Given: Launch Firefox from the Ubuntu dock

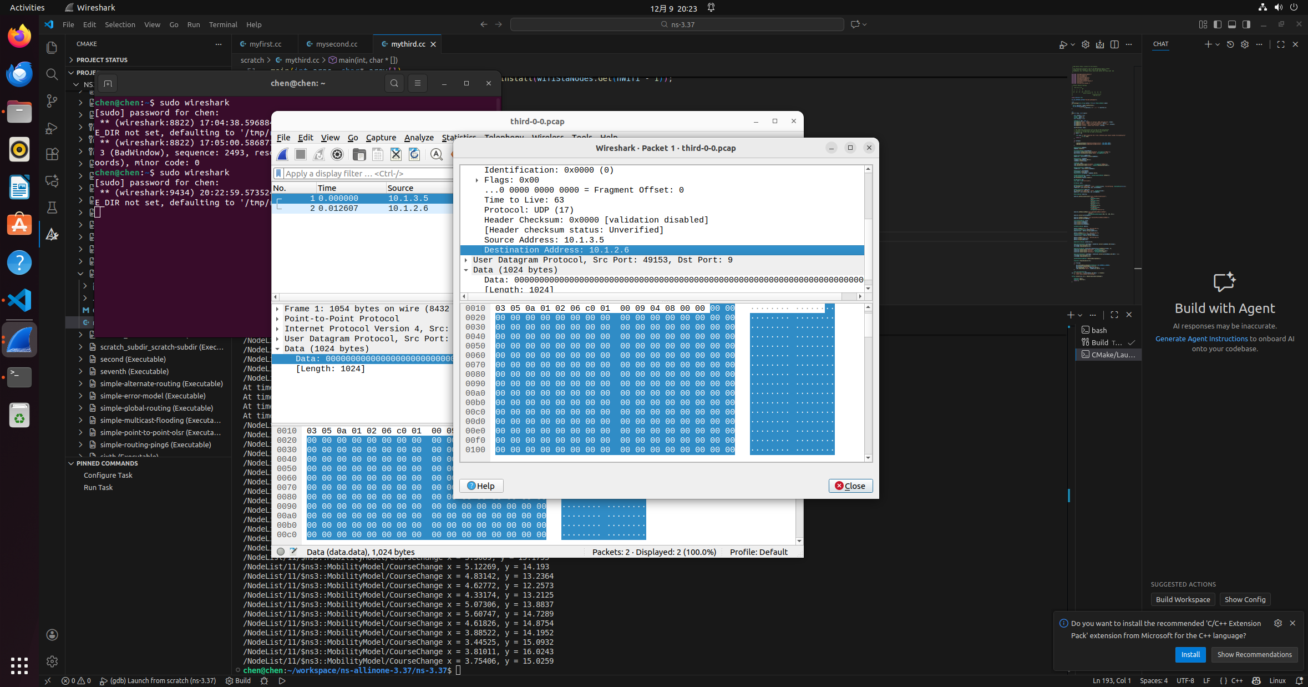Looking at the screenshot, I should click(19, 36).
